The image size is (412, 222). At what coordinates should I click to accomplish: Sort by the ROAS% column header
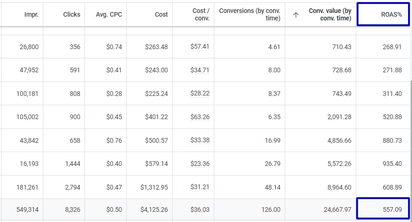392,14
